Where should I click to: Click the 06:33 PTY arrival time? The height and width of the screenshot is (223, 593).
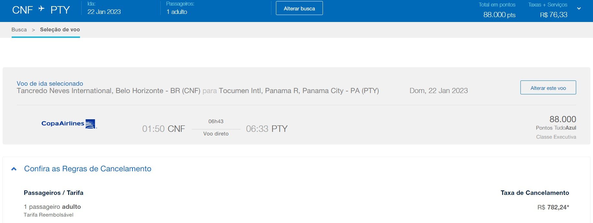tap(267, 129)
